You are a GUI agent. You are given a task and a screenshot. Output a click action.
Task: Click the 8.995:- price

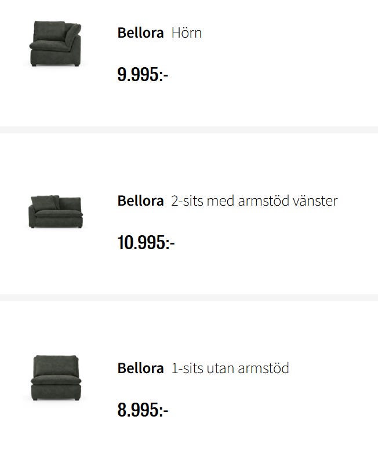coord(143,410)
